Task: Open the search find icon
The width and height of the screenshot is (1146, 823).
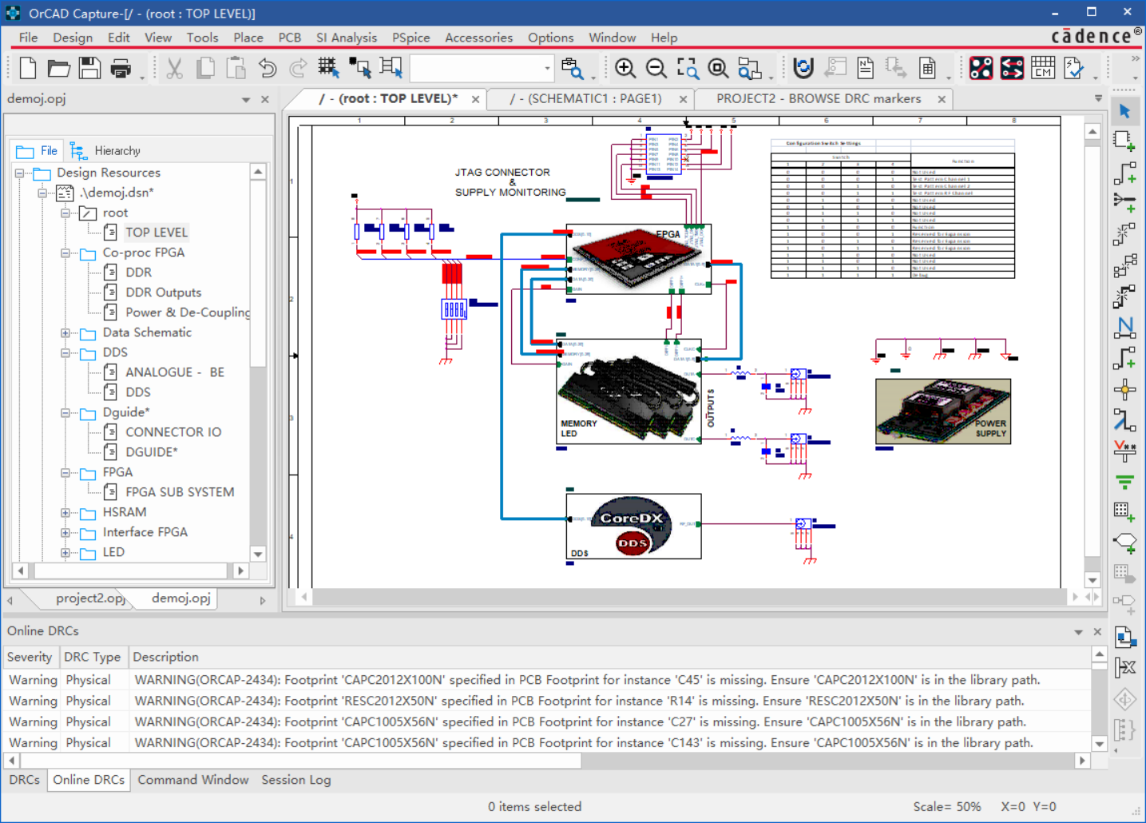Action: [572, 69]
